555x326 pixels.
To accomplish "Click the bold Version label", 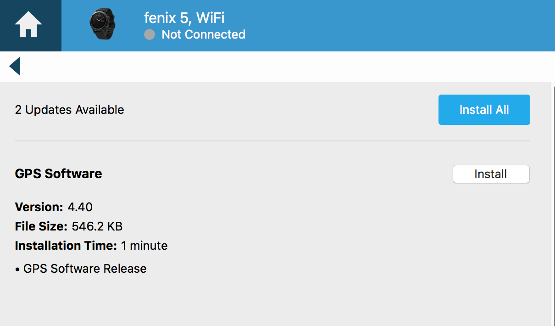I will [x=39, y=207].
